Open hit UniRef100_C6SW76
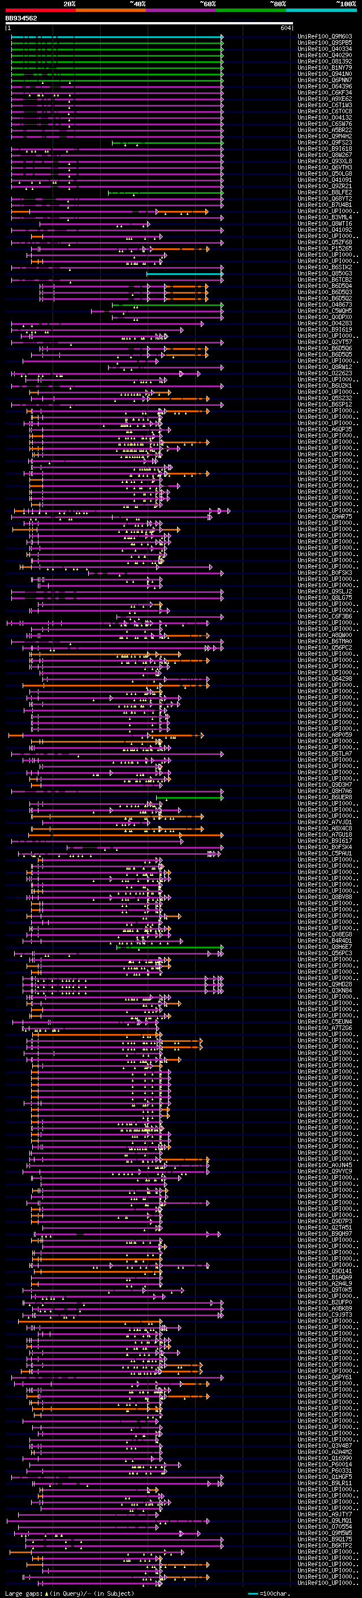Viewport: 362px width, 1598px height. 325,124
